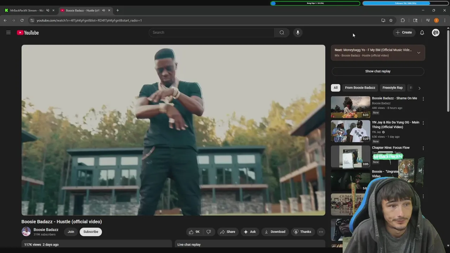Click Show chat replay button
The height and width of the screenshot is (253, 450).
(378, 71)
